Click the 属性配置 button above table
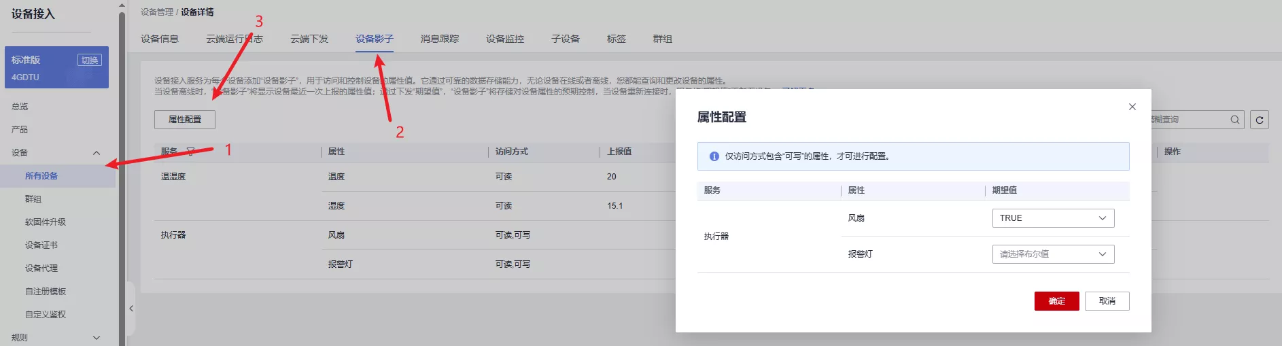1282x346 pixels. (185, 120)
